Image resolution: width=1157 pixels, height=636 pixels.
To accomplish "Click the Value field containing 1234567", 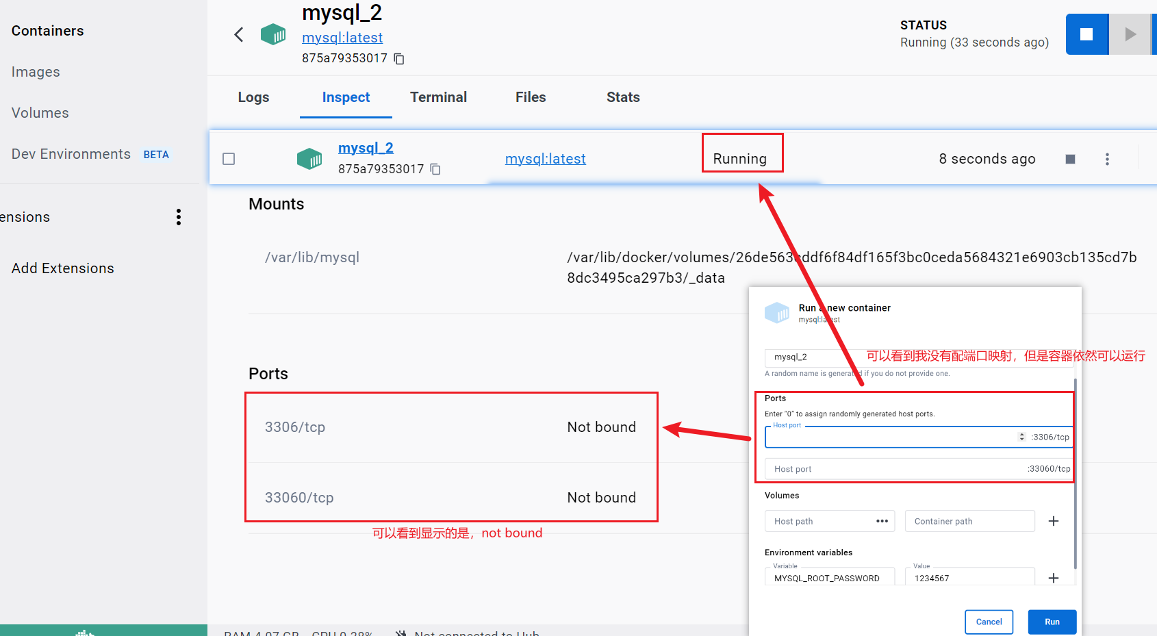I will point(969,577).
